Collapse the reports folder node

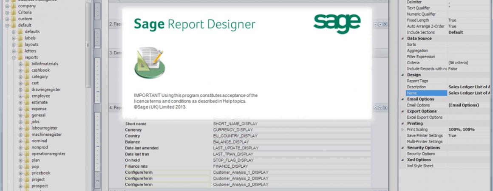[x=14, y=57]
